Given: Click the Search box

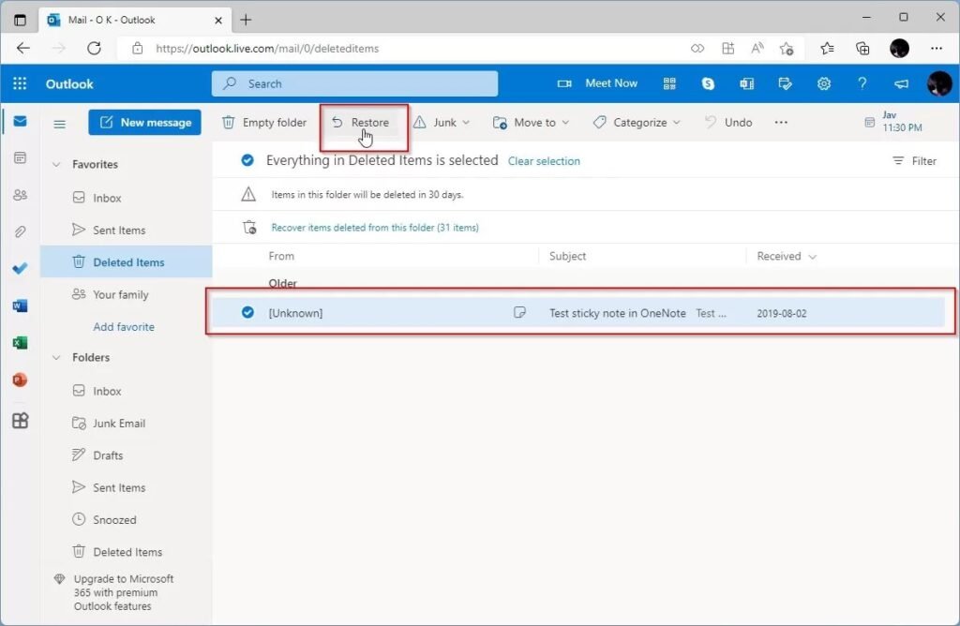Looking at the screenshot, I should [x=354, y=83].
